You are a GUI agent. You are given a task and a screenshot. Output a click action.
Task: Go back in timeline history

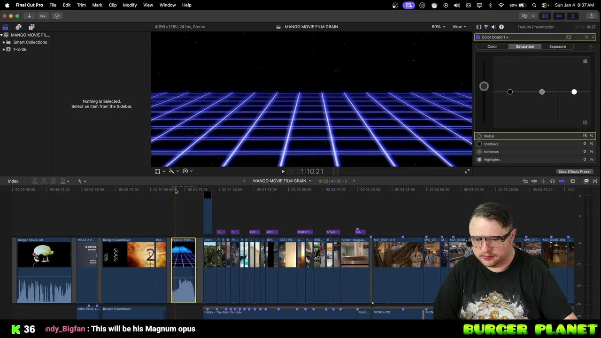tap(244, 181)
